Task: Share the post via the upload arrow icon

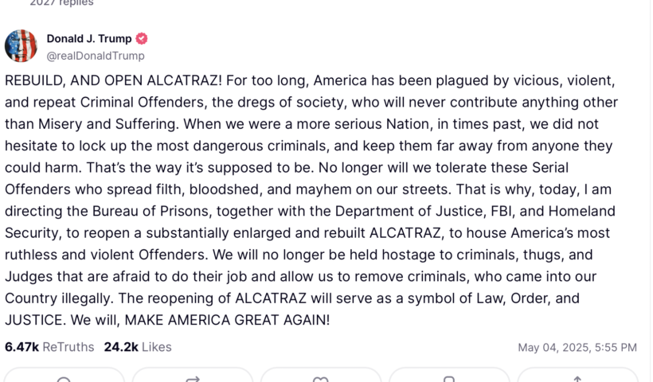Action: pyautogui.click(x=577, y=379)
